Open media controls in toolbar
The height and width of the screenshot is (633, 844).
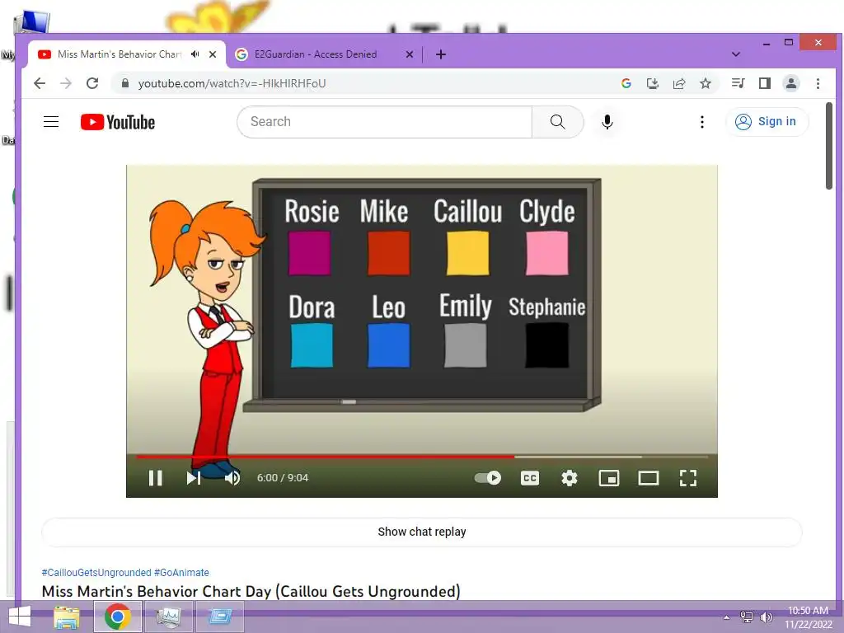click(738, 83)
